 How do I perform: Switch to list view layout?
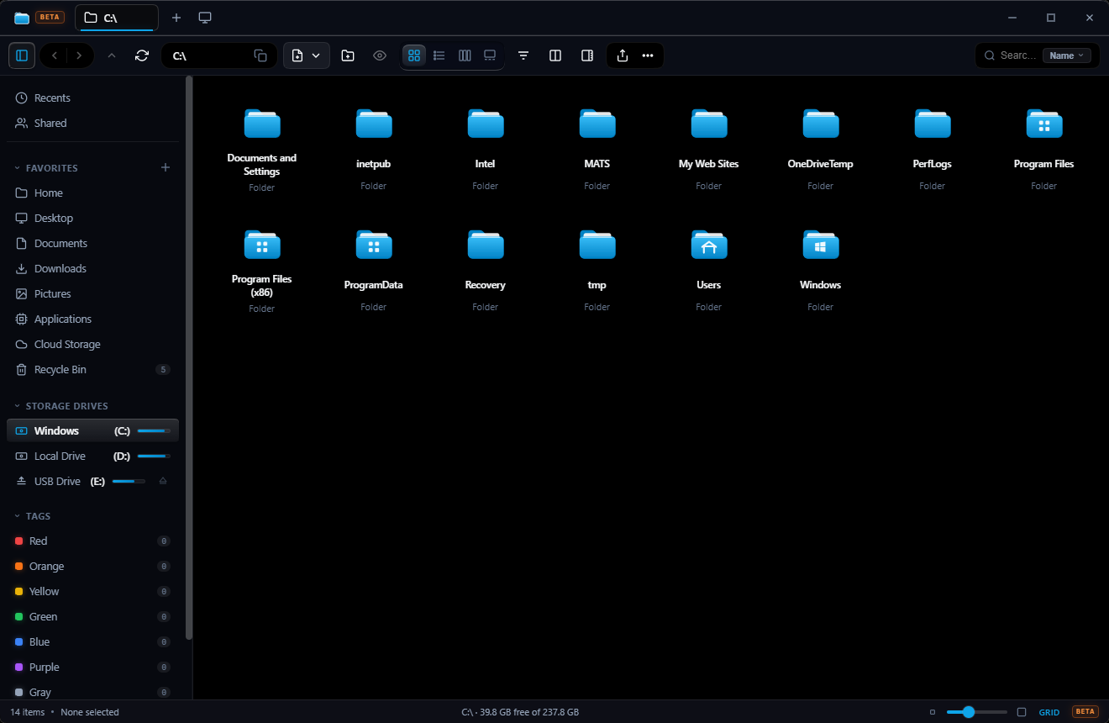coord(439,55)
